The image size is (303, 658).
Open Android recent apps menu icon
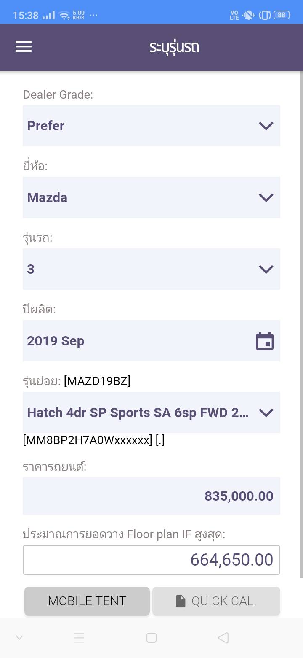[79, 638]
